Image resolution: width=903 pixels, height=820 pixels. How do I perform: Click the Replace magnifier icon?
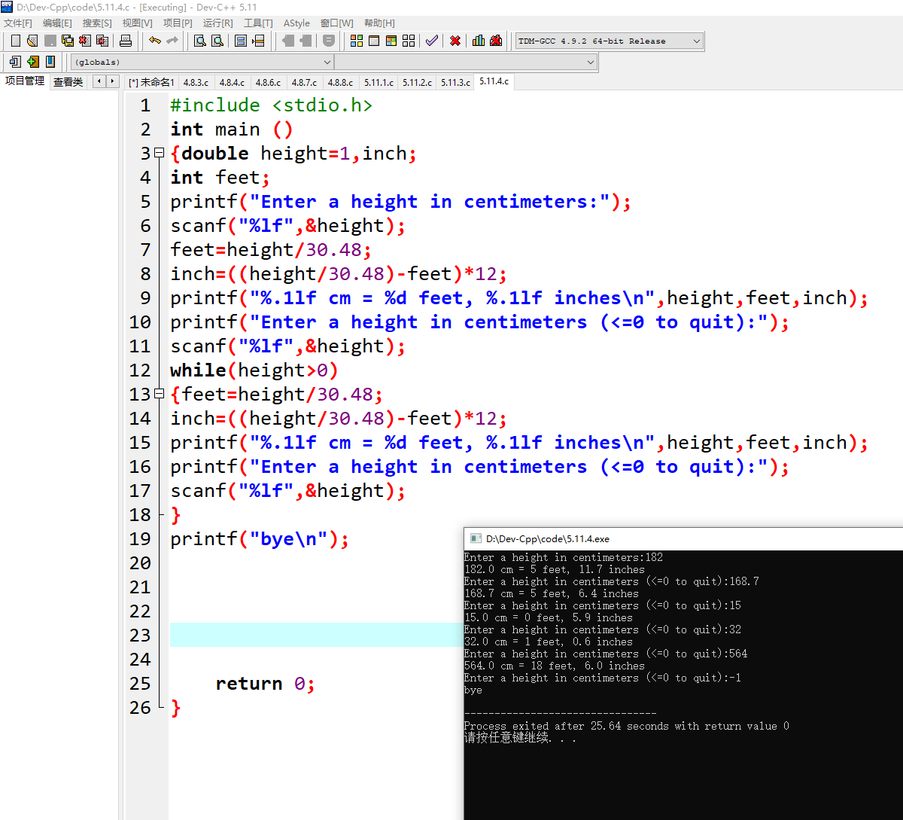click(x=217, y=41)
